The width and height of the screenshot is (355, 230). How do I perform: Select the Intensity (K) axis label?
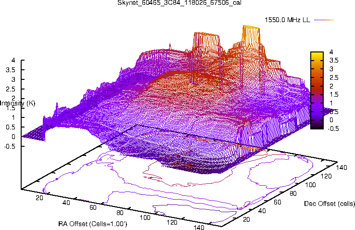(17, 103)
